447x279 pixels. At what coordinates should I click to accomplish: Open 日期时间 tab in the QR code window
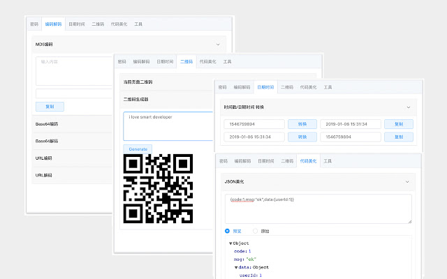(165, 61)
